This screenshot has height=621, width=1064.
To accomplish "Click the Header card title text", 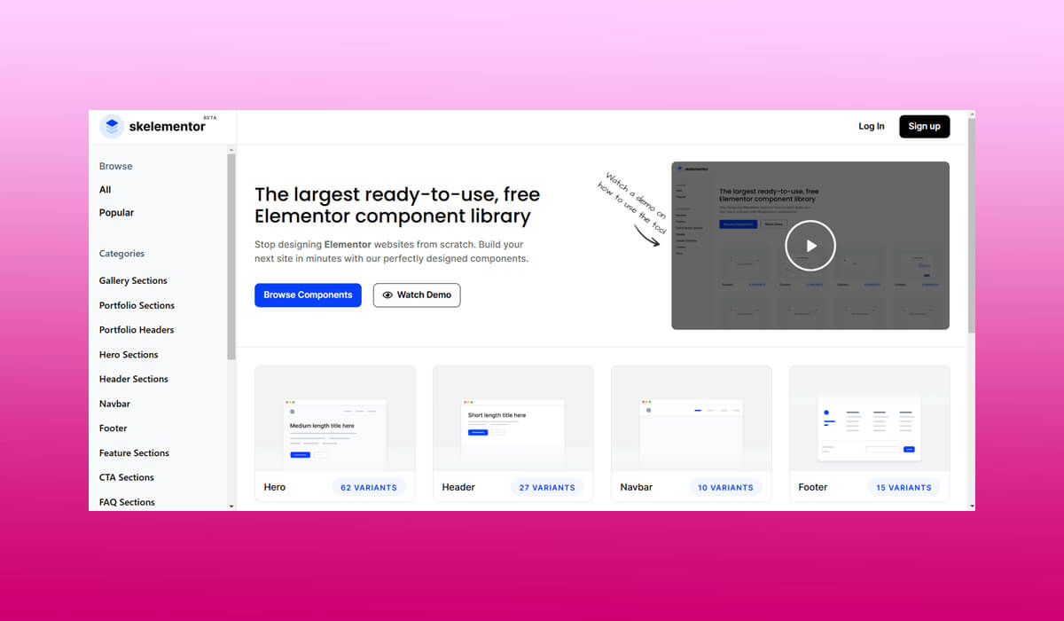I will pyautogui.click(x=458, y=487).
